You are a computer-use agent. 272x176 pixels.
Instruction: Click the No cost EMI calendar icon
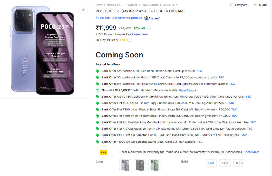[97, 90]
